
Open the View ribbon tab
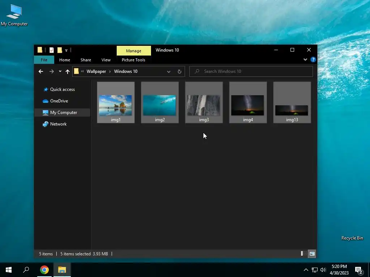click(x=106, y=60)
